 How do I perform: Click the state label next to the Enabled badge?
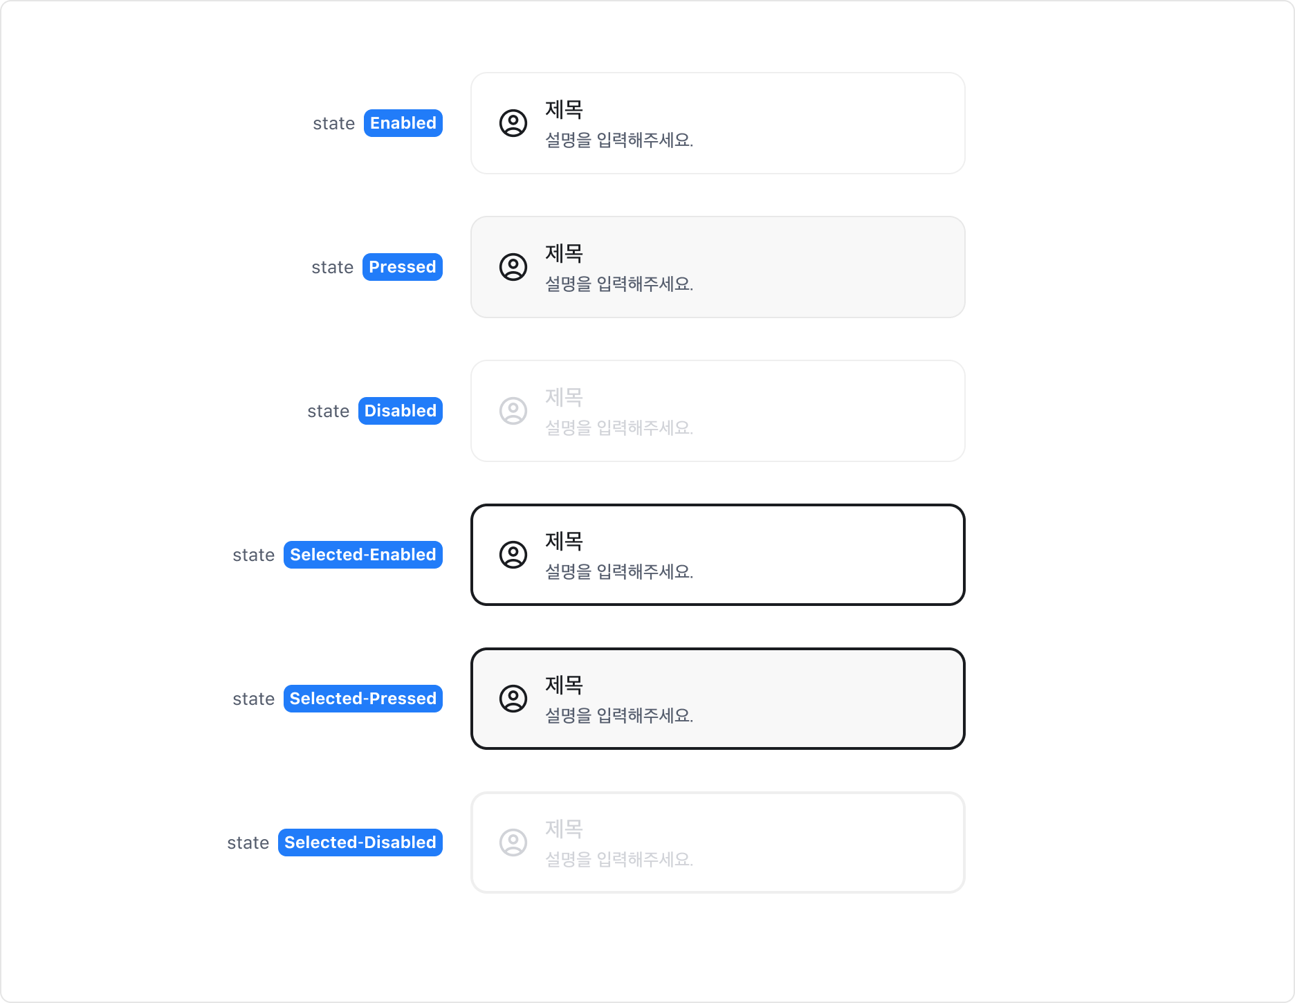pyautogui.click(x=335, y=122)
